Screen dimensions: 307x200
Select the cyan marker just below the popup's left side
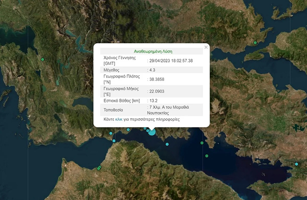pyautogui.click(x=128, y=130)
